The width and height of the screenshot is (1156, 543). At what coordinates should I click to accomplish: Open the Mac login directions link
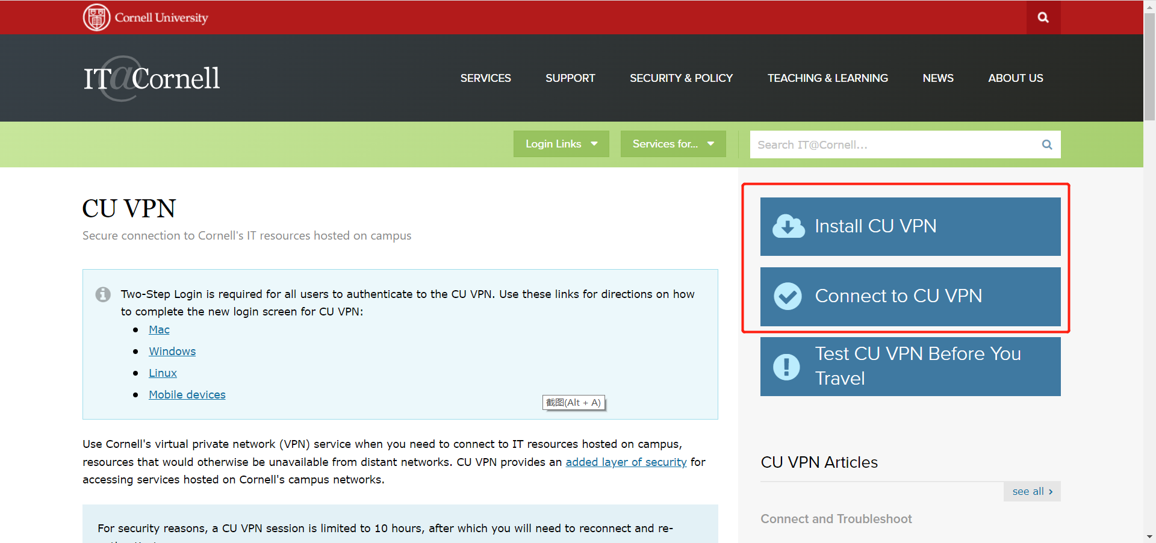coord(159,330)
